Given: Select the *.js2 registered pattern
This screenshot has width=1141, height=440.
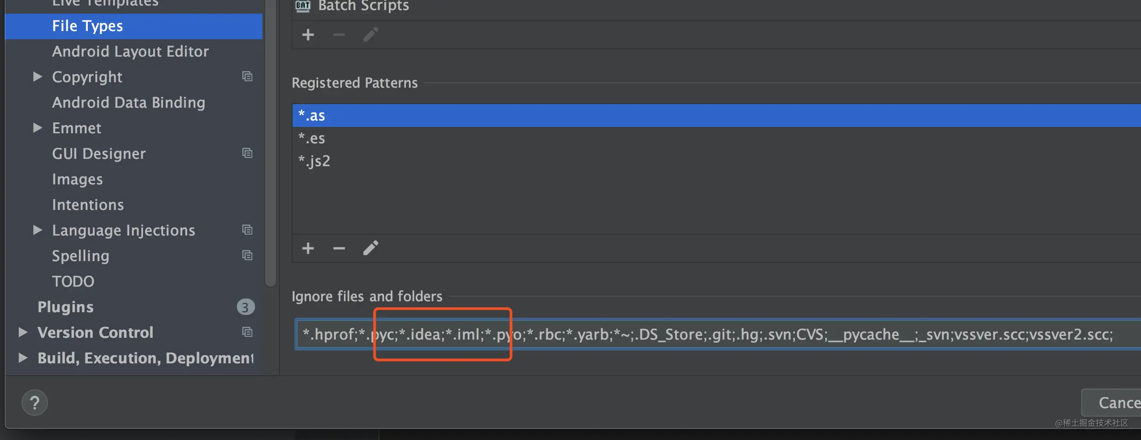Looking at the screenshot, I should (716, 161).
